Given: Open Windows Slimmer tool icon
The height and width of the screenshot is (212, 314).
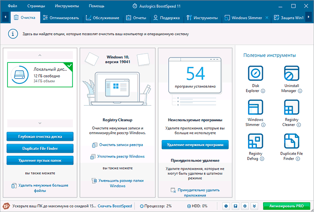Looking at the screenshot, I should pos(255,107).
